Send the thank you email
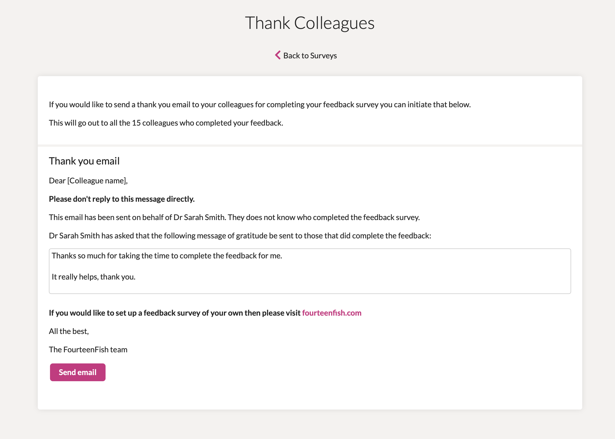Viewport: 615px width, 439px height. pos(77,372)
